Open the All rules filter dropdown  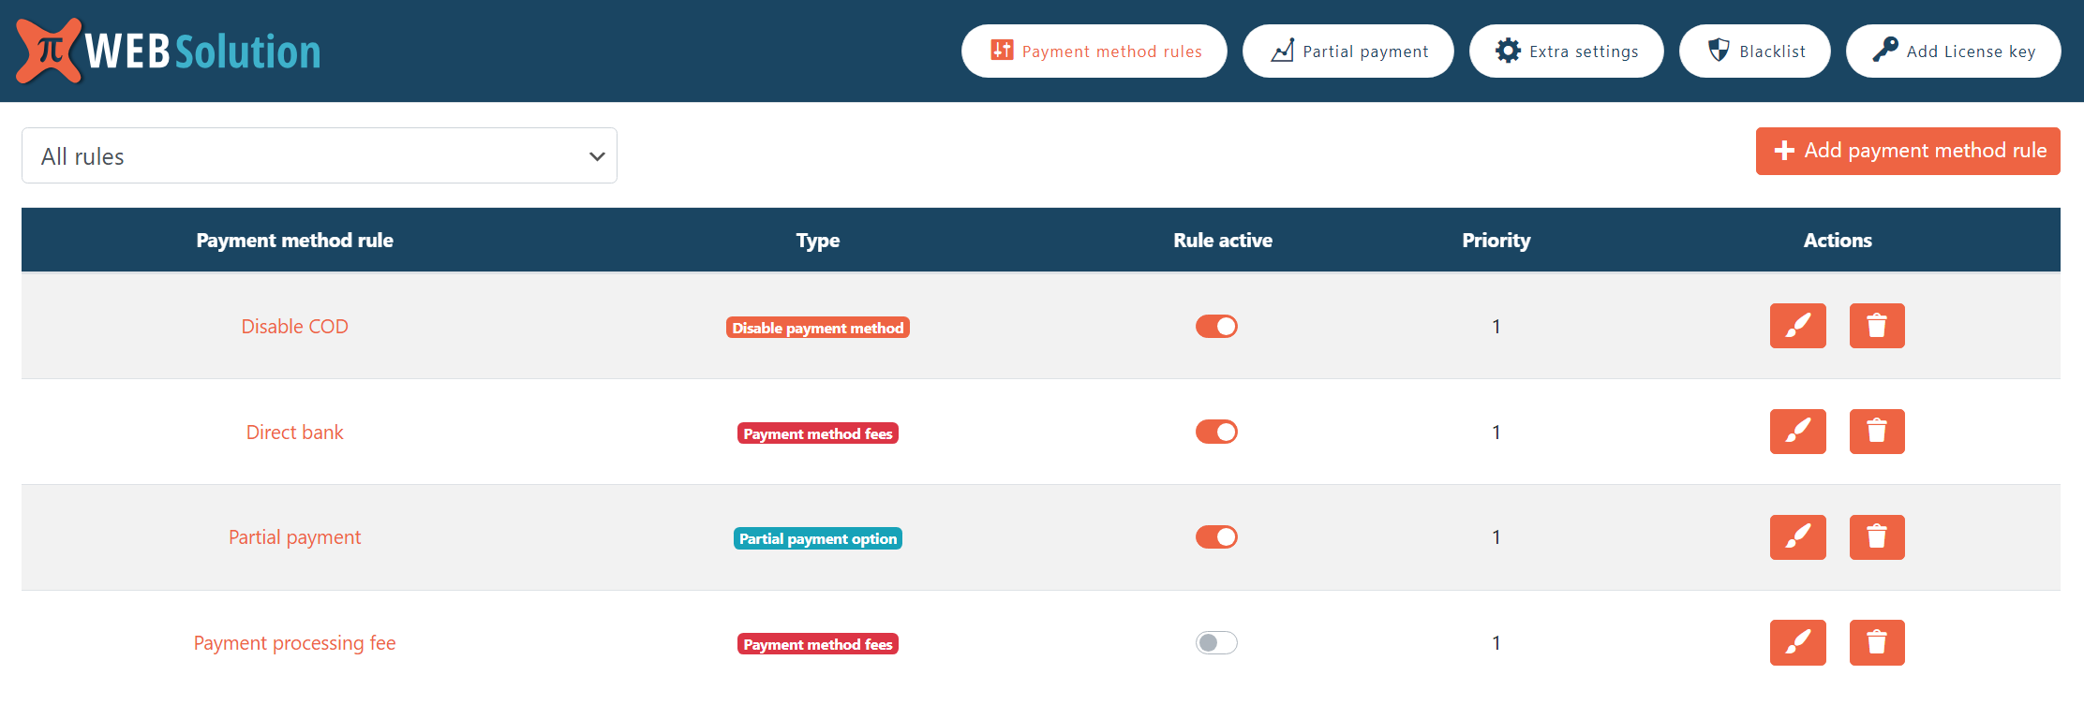(x=319, y=155)
